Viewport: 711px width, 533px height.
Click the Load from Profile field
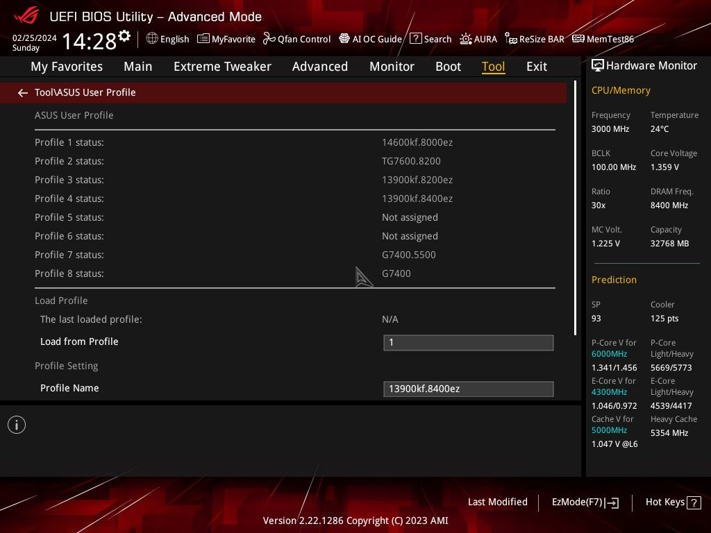[469, 343]
